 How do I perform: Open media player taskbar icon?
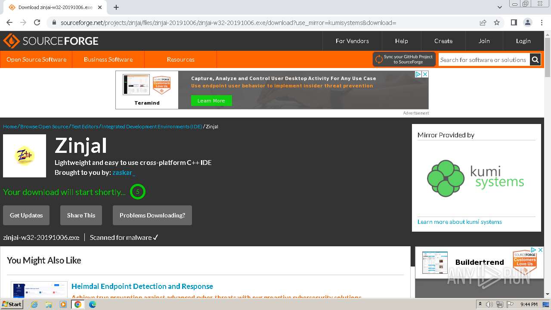[x=63, y=304]
